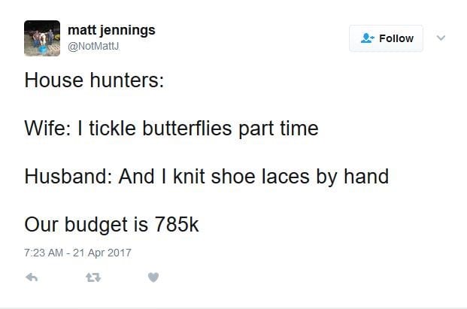Click the word "Husband:" in the tweet
The height and width of the screenshot is (309, 467).
68,176
